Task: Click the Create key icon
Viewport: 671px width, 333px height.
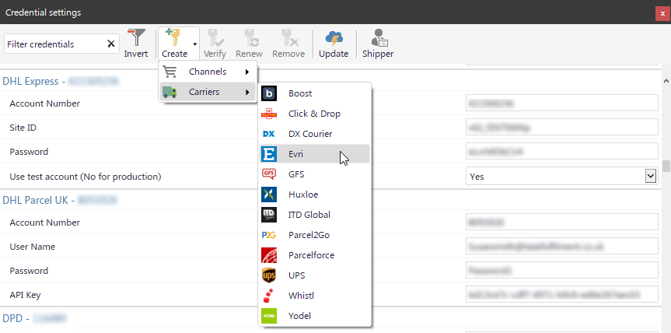Action: click(174, 37)
